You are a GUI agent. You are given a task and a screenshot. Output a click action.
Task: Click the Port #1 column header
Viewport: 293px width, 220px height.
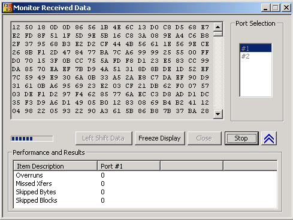pyautogui.click(x=129, y=166)
